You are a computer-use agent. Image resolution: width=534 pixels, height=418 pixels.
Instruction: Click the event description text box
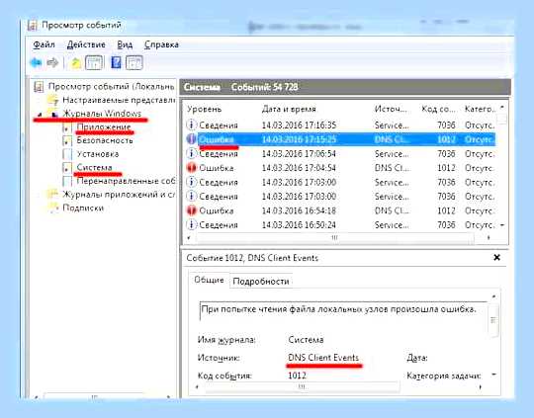(343, 310)
